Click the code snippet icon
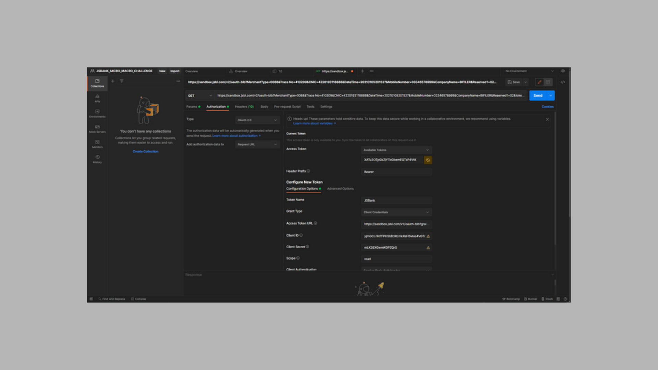This screenshot has height=370, width=658. (x=563, y=82)
